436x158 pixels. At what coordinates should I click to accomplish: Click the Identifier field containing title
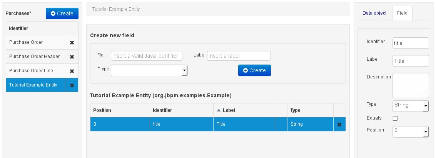[410, 43]
